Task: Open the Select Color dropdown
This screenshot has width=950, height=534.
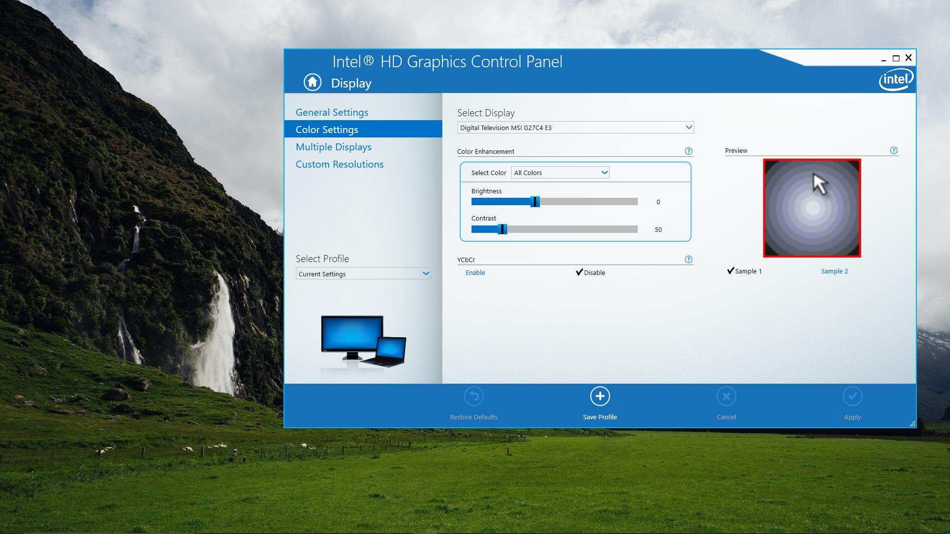Action: (560, 173)
